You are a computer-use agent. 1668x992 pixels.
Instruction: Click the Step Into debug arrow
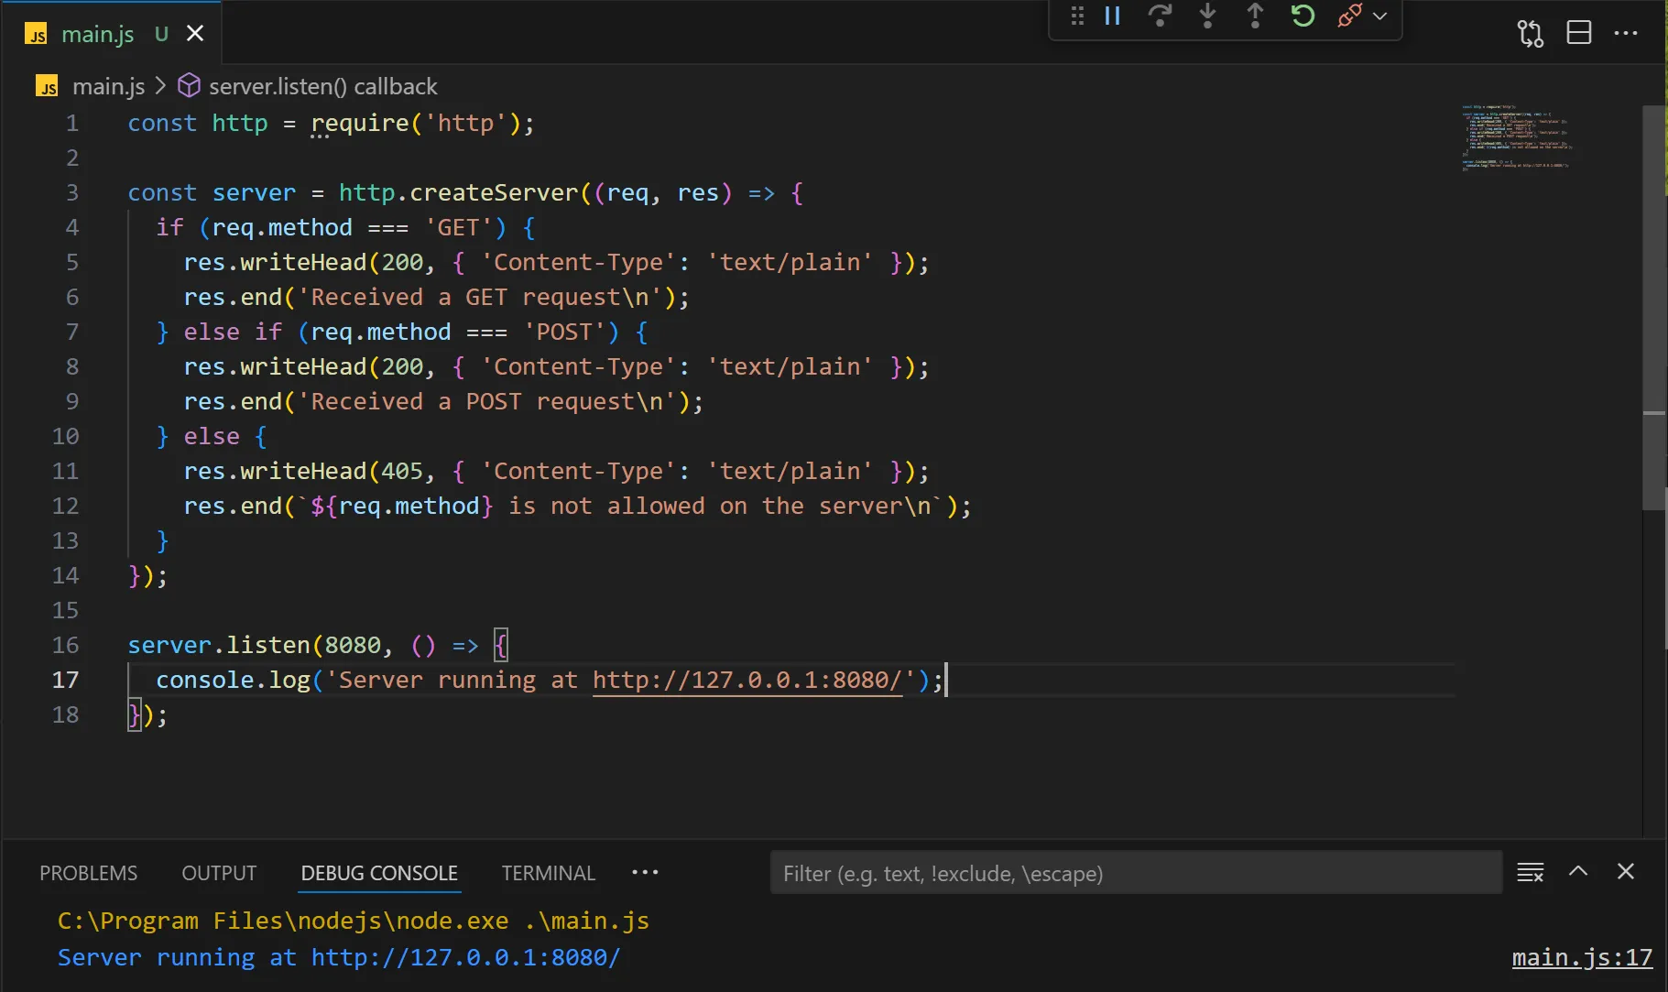click(1207, 16)
